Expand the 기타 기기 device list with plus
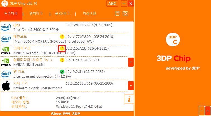 [131, 85]
